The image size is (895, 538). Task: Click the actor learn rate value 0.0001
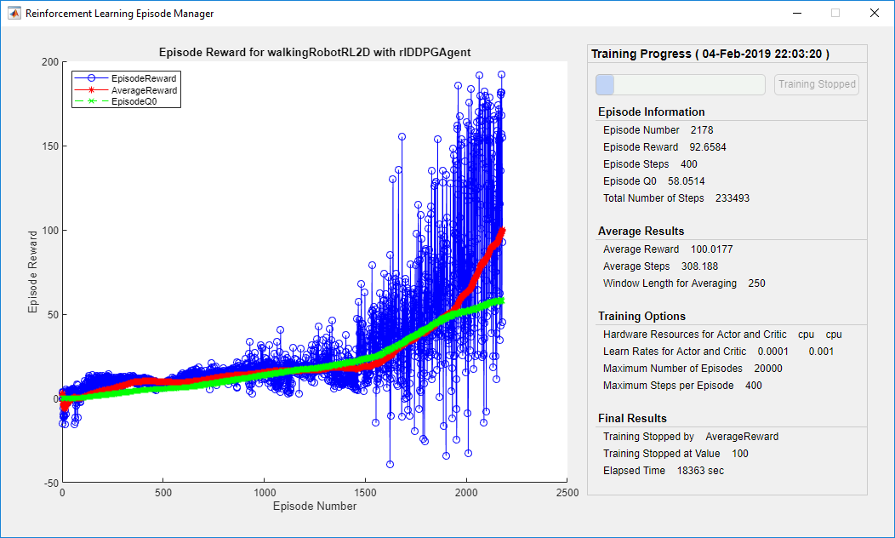point(772,352)
